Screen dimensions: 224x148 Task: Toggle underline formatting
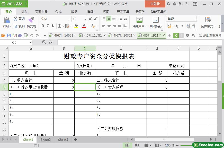coord(53,26)
